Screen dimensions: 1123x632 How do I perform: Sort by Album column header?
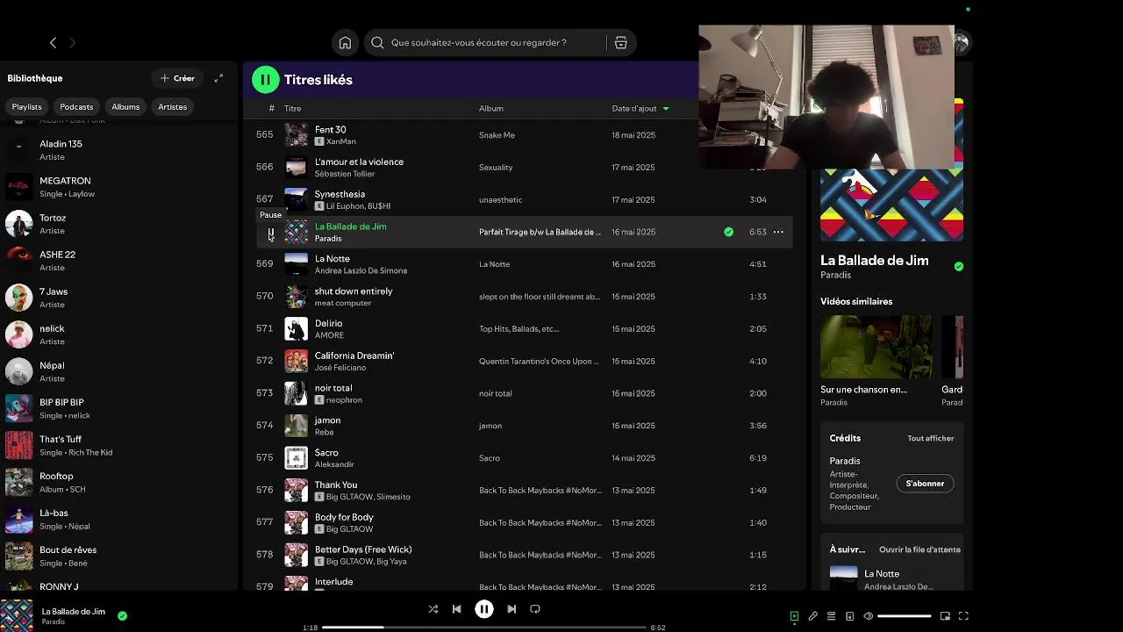tap(490, 109)
